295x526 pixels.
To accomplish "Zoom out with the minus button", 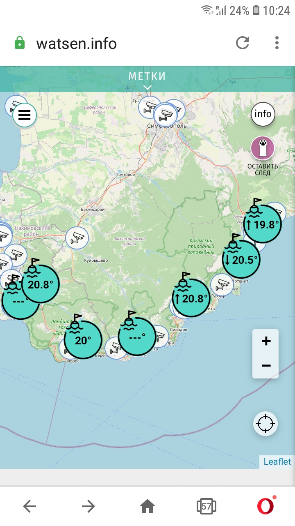I will [x=265, y=366].
